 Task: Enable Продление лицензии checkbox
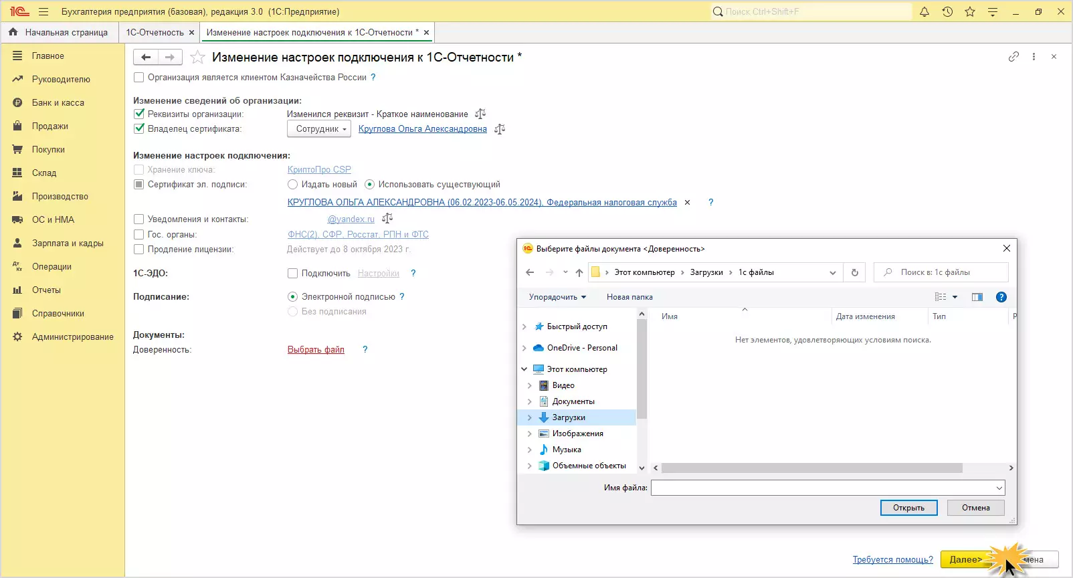pyautogui.click(x=139, y=249)
